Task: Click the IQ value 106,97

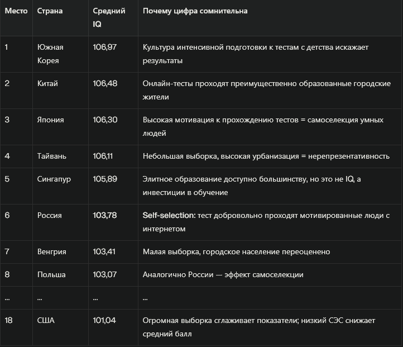Action: click(x=105, y=47)
